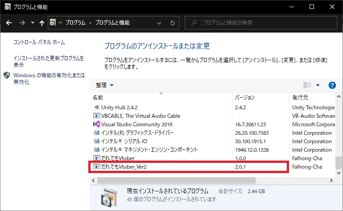Click the shield icon beside the Windows の機能 link
This screenshot has height=211, width=343.
[7, 75]
